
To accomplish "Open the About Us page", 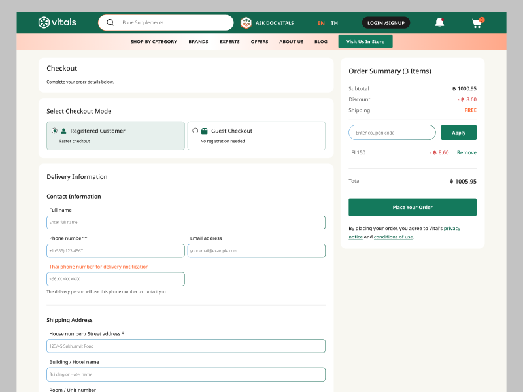I will tap(291, 42).
